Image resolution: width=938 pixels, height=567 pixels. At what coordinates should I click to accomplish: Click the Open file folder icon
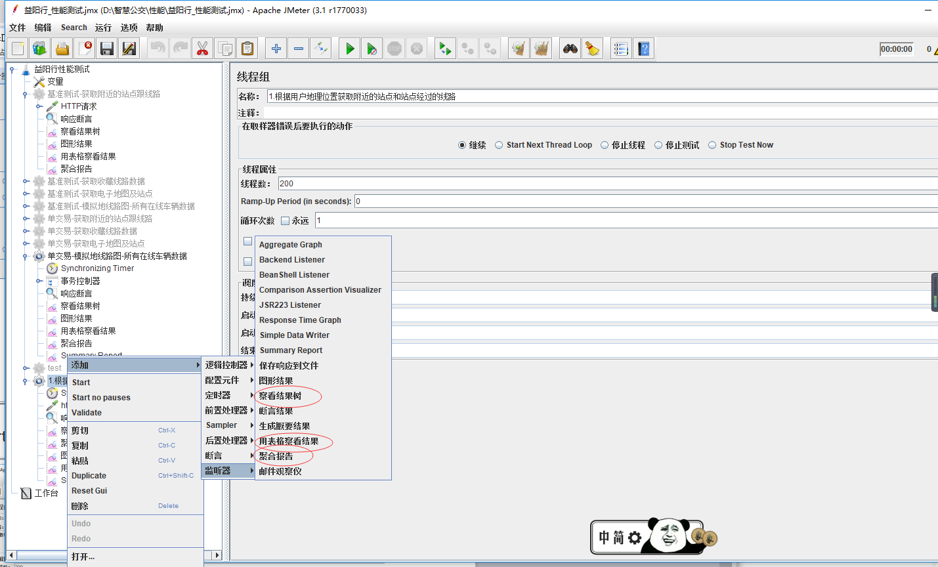[x=62, y=49]
